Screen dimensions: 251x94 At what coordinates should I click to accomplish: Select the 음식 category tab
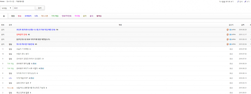click(91, 16)
